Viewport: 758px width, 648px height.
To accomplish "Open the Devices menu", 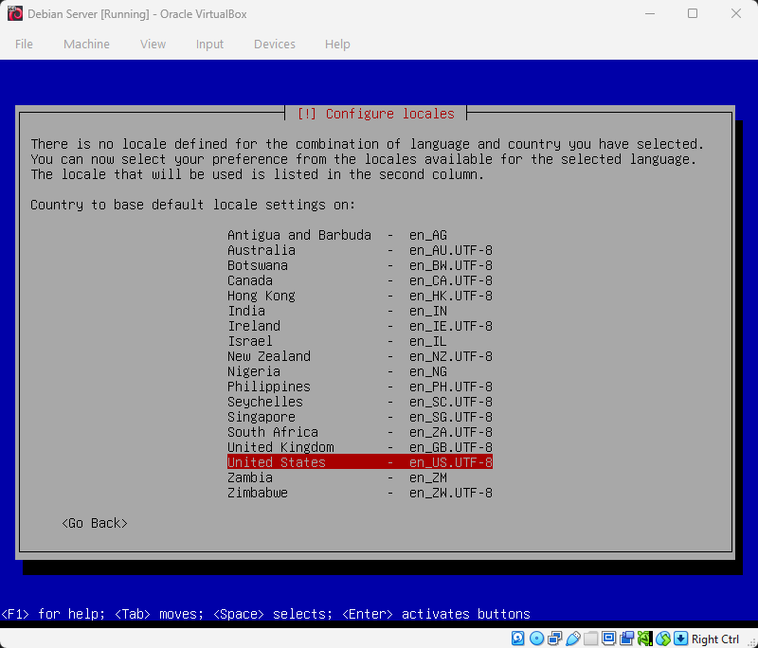I will coord(274,44).
